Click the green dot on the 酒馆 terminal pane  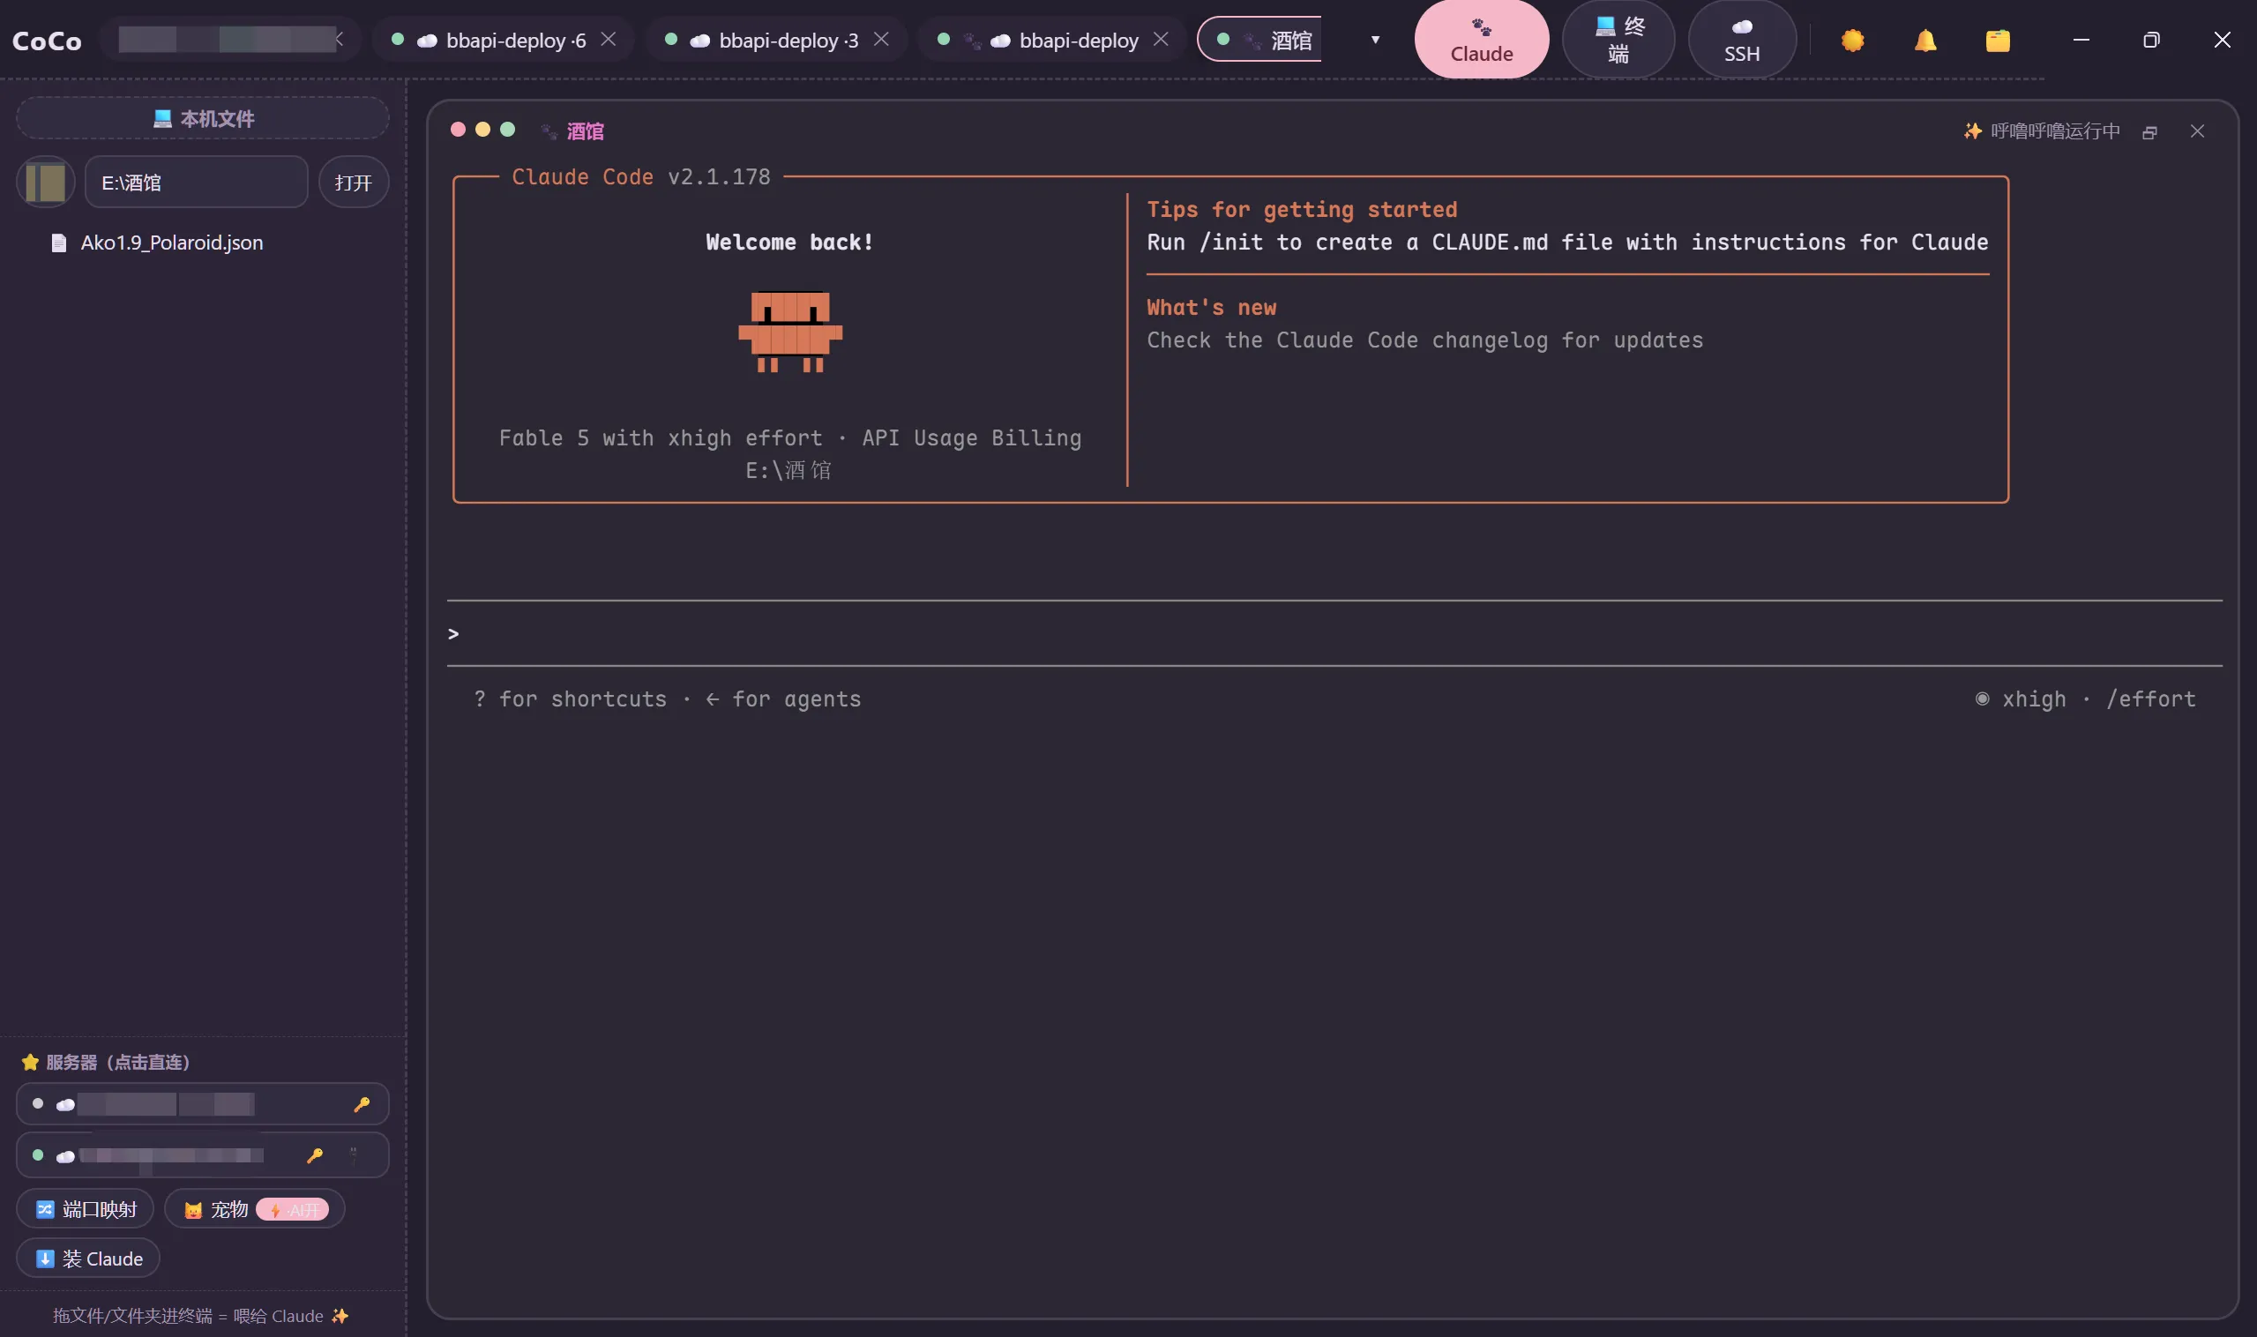click(507, 130)
